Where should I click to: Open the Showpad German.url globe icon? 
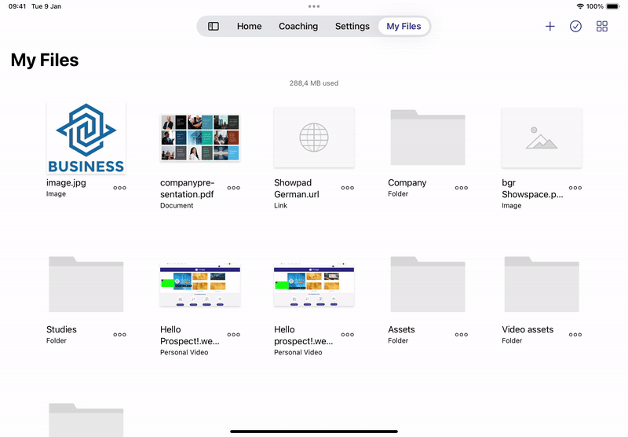[x=314, y=138]
